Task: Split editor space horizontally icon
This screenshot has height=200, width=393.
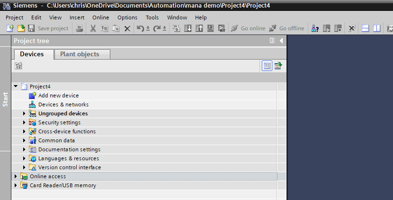Action: 365,28
